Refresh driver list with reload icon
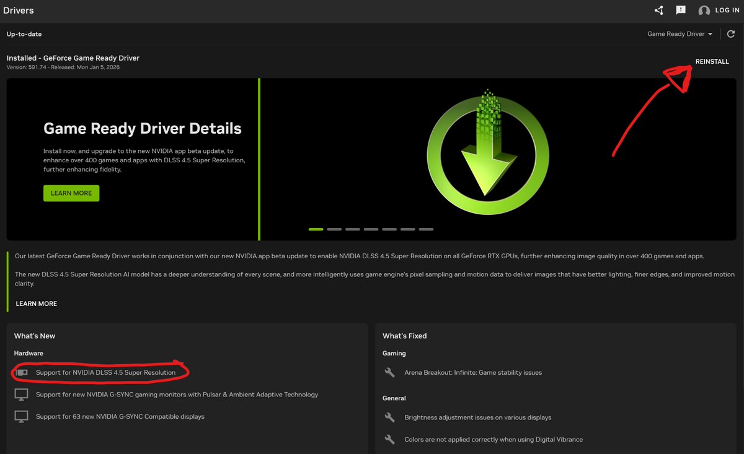Screen dimensions: 744x454 [732, 34]
